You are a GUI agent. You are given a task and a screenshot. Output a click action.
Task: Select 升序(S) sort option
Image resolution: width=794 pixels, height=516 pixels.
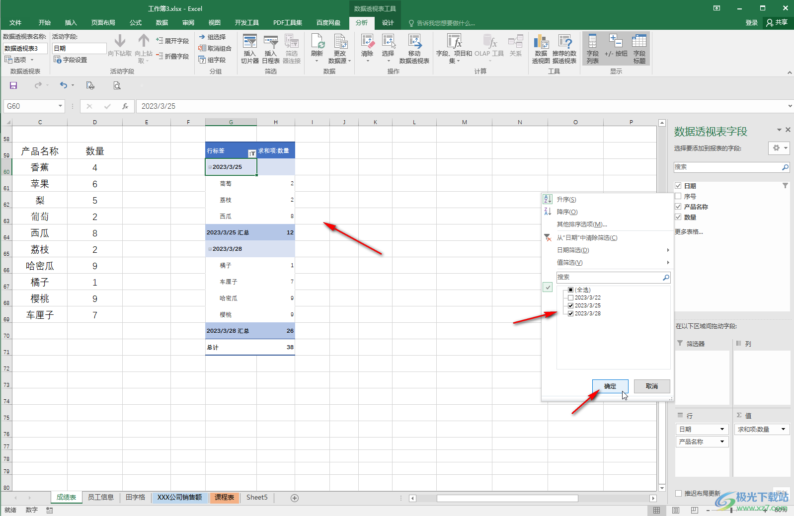point(566,199)
